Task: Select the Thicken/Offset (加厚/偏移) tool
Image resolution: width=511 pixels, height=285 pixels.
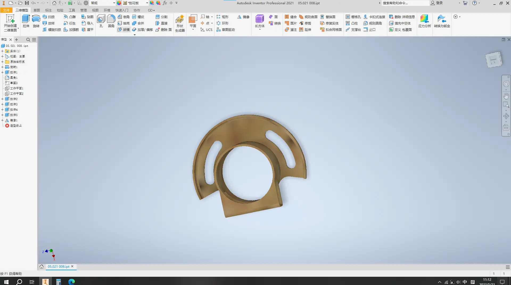Action: [x=142, y=30]
